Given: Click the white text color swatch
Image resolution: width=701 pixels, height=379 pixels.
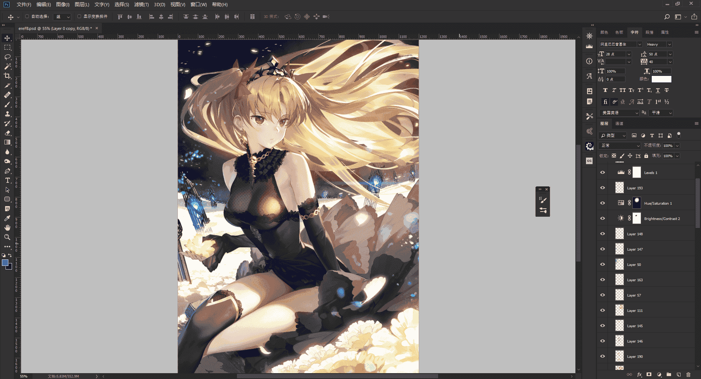Looking at the screenshot, I should click(x=661, y=79).
